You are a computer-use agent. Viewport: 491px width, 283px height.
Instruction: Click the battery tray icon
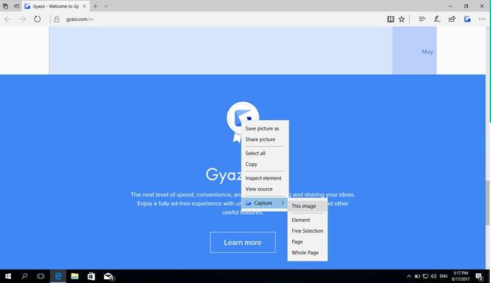(x=417, y=276)
